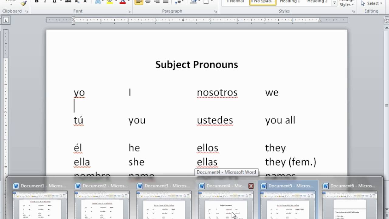Open Line and Paragraph Spacing menu
Viewport: 389px width, 219px height.
tap(179, 2)
